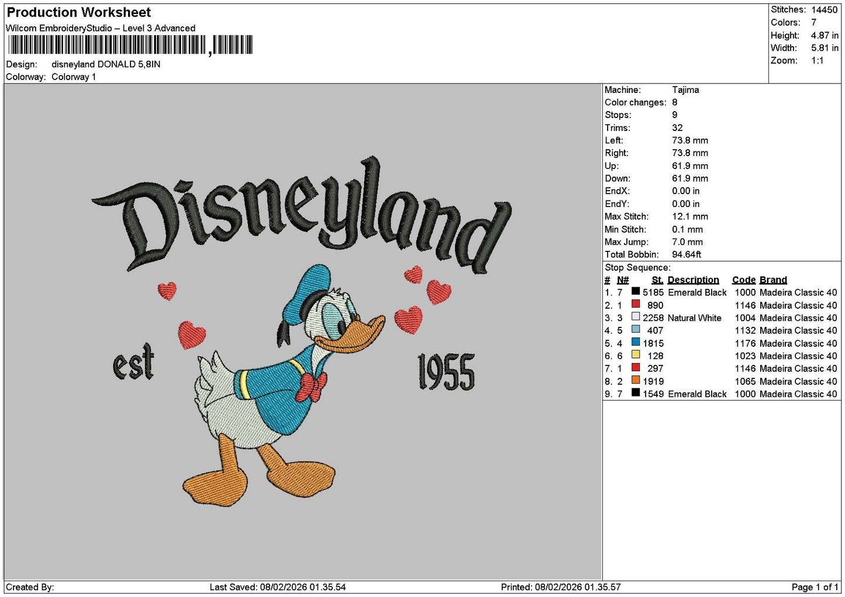Viewport: 845px width, 597px height.
Task: Click the Height value 4.87 in
Action: [825, 35]
